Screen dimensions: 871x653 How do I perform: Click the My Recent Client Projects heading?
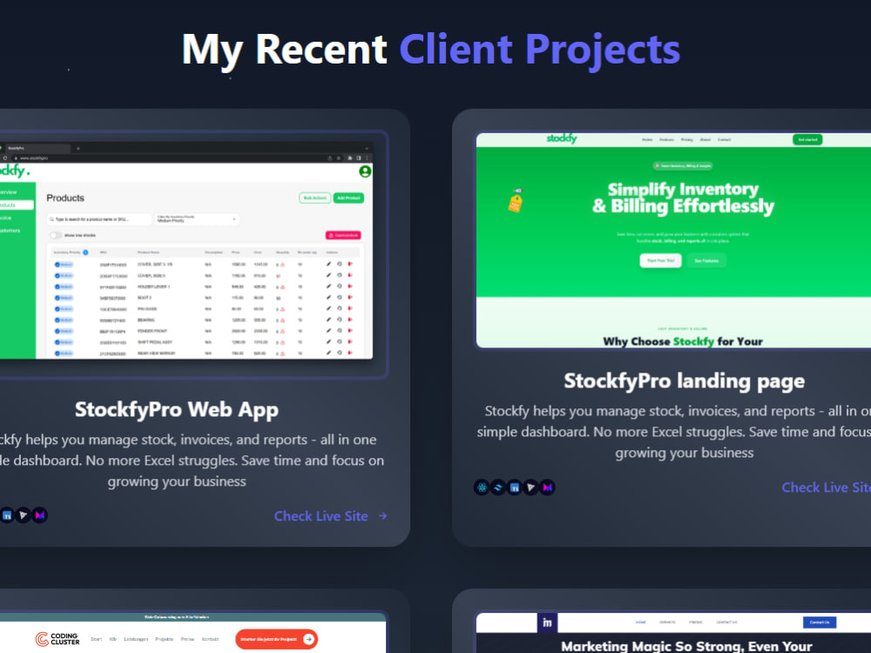431,50
